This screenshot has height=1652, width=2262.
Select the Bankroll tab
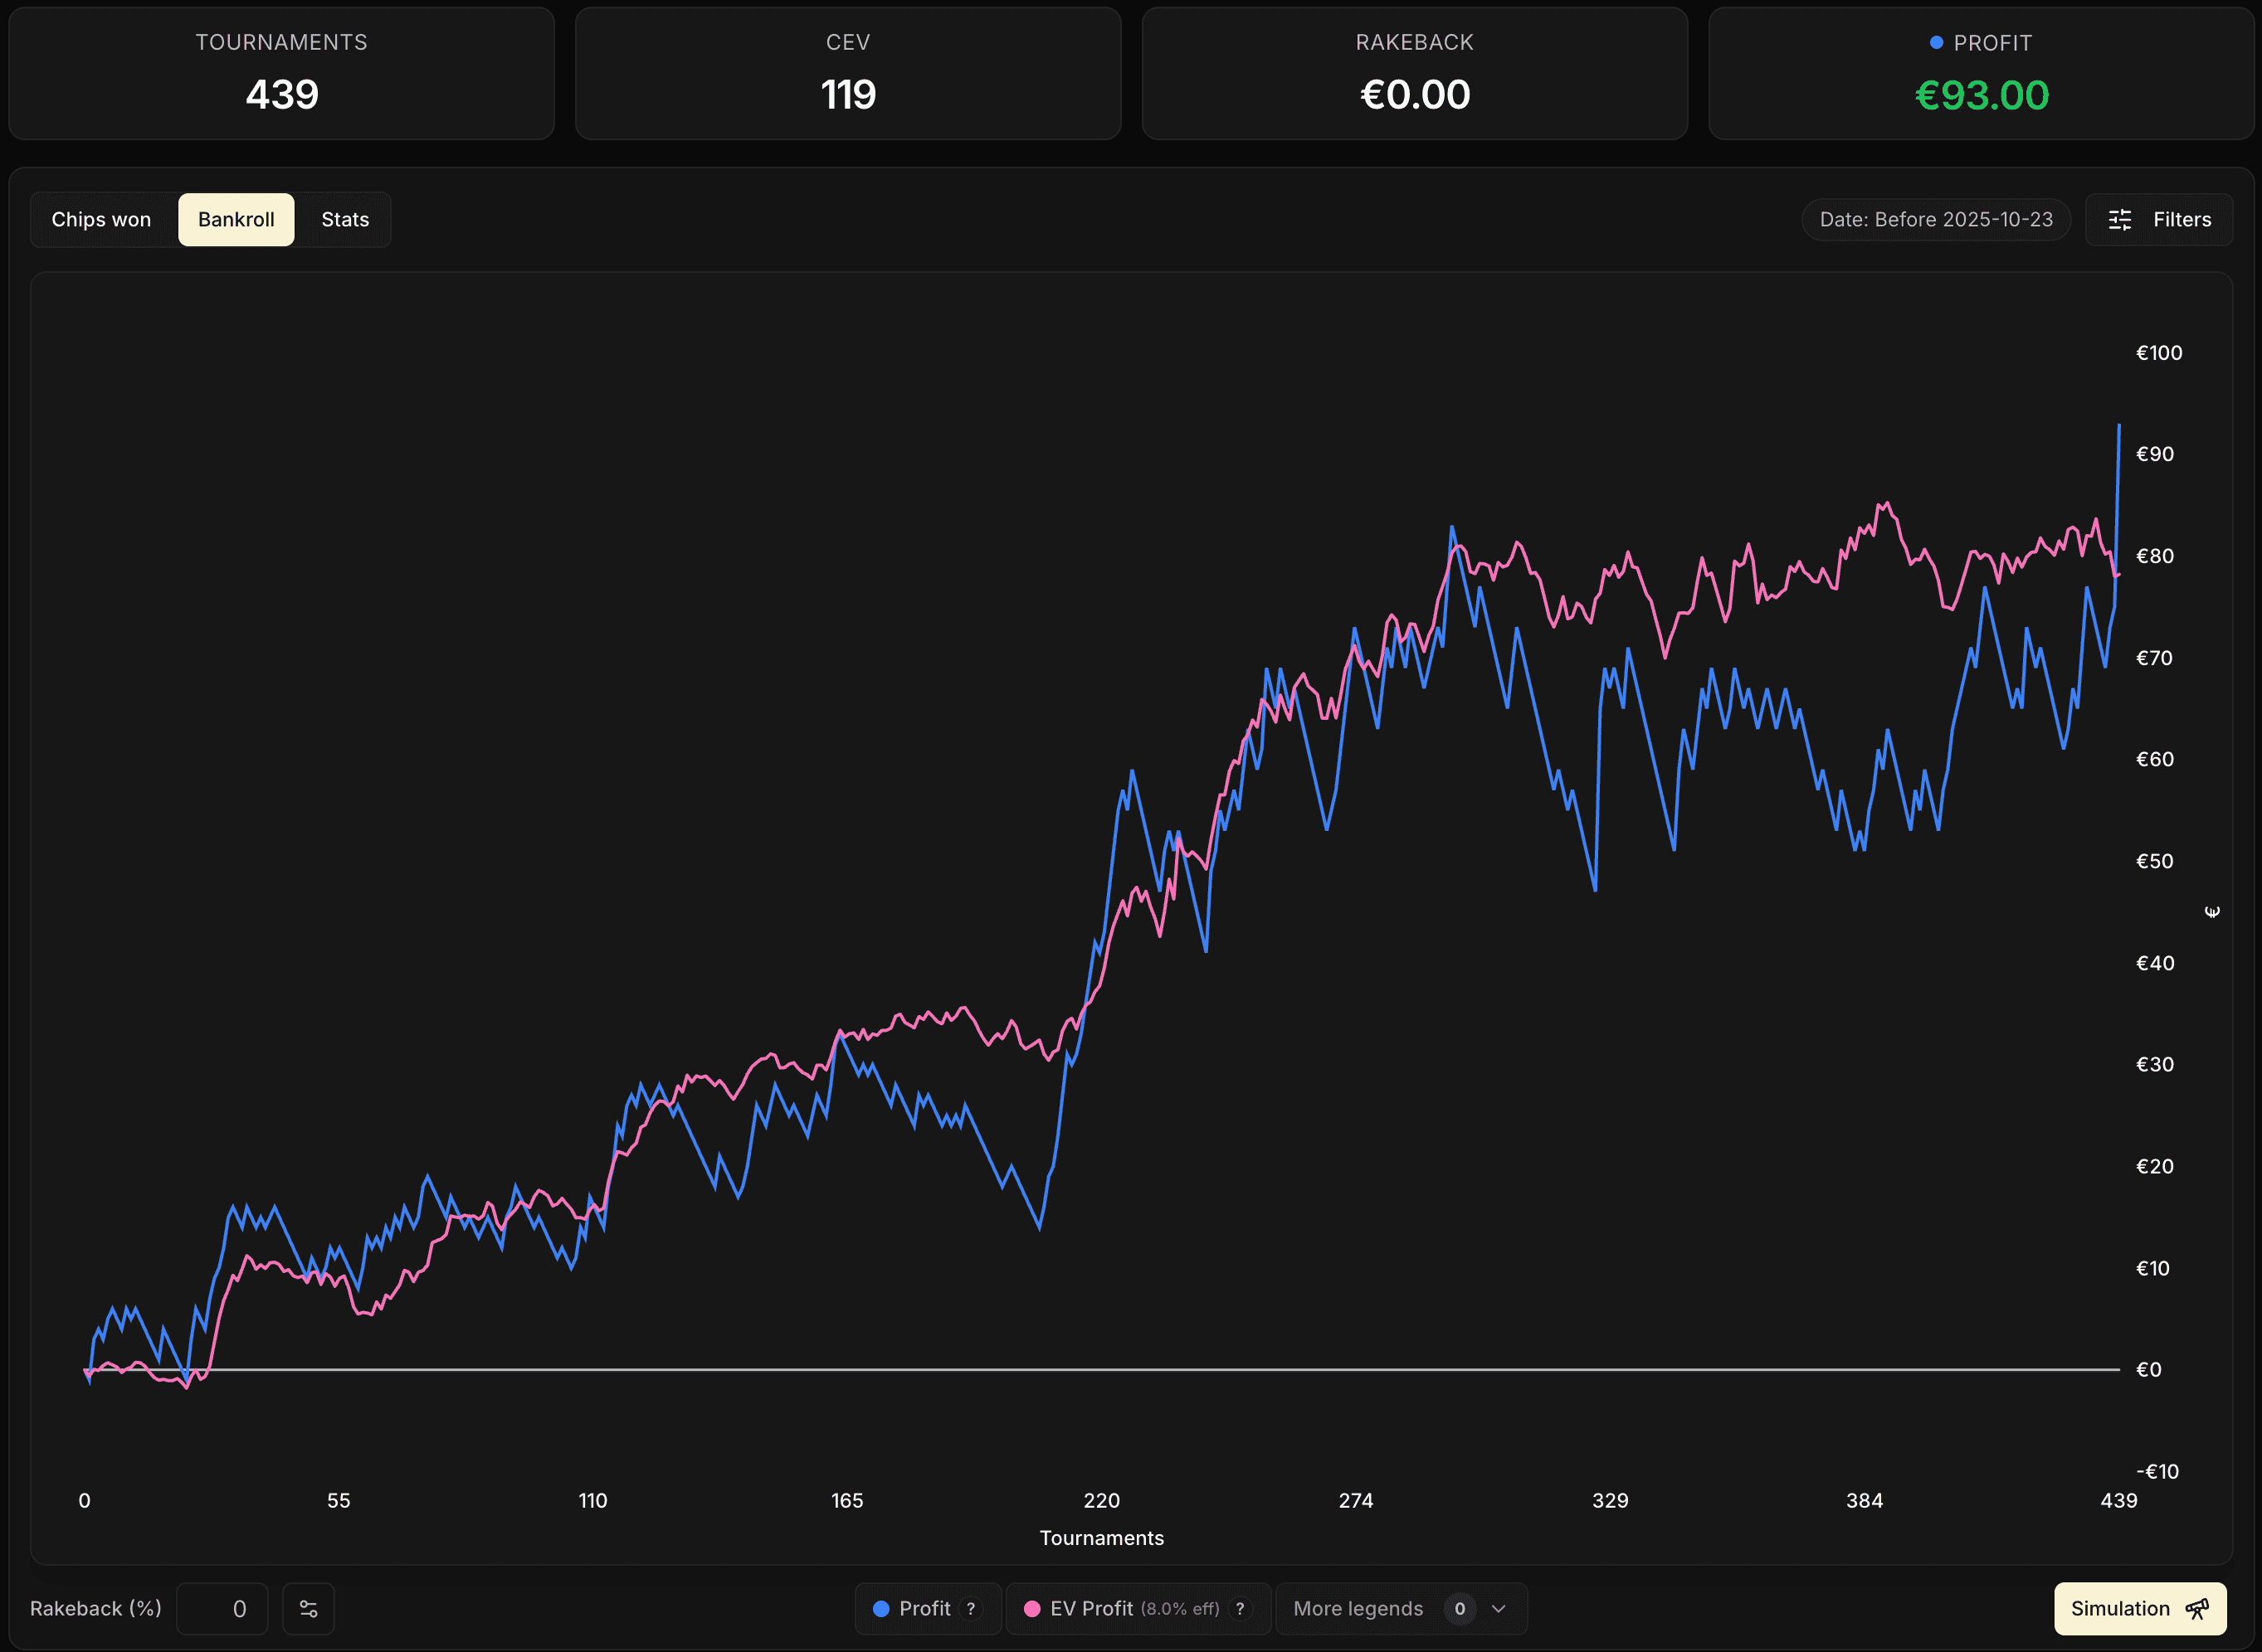[x=236, y=220]
